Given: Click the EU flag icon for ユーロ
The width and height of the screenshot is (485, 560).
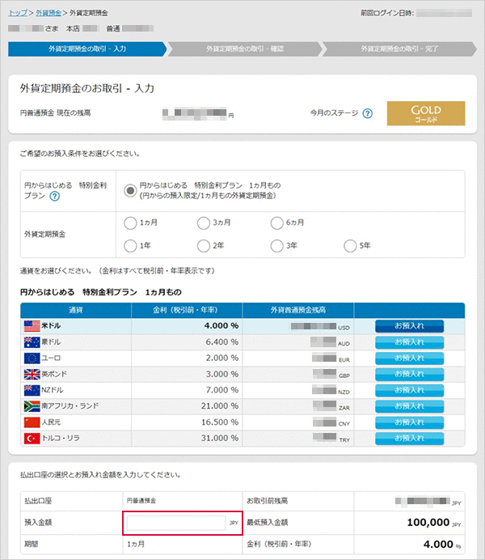Looking at the screenshot, I should pos(32,358).
